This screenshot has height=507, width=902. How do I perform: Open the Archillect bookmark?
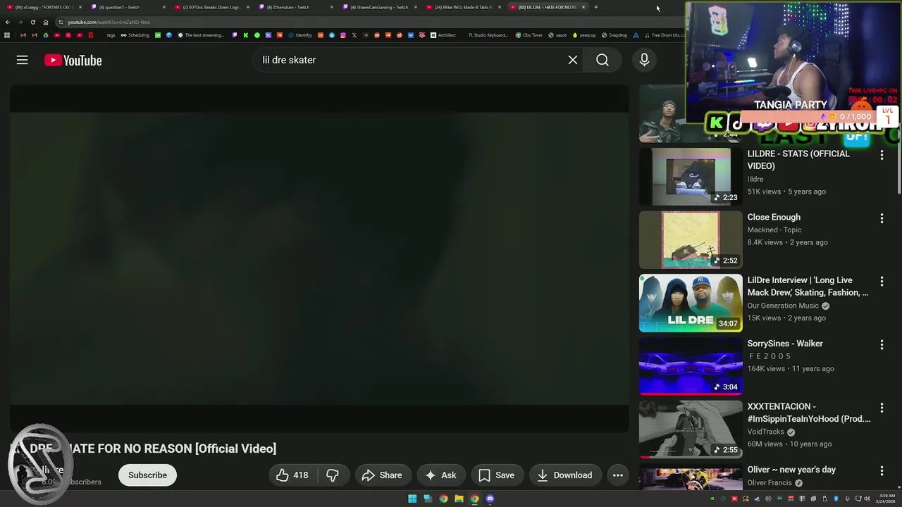[443, 35]
